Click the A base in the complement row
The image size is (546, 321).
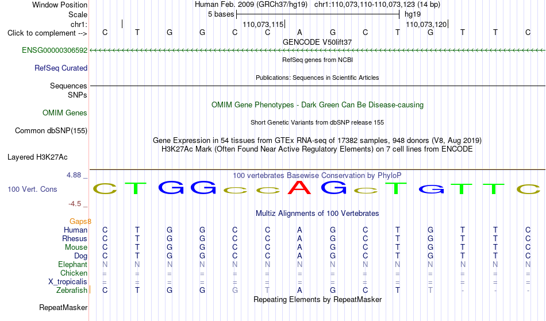click(299, 32)
